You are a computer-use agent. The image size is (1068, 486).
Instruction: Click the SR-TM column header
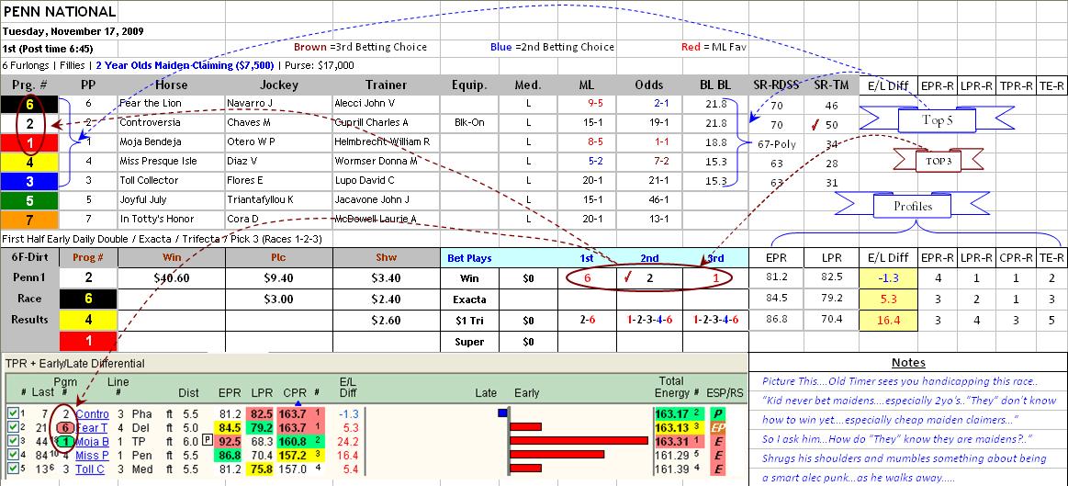coord(831,85)
